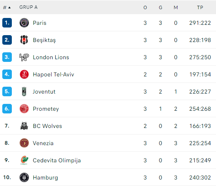Click the BC Wolves wolf logo
The width and height of the screenshot is (216, 186).
[24, 126]
